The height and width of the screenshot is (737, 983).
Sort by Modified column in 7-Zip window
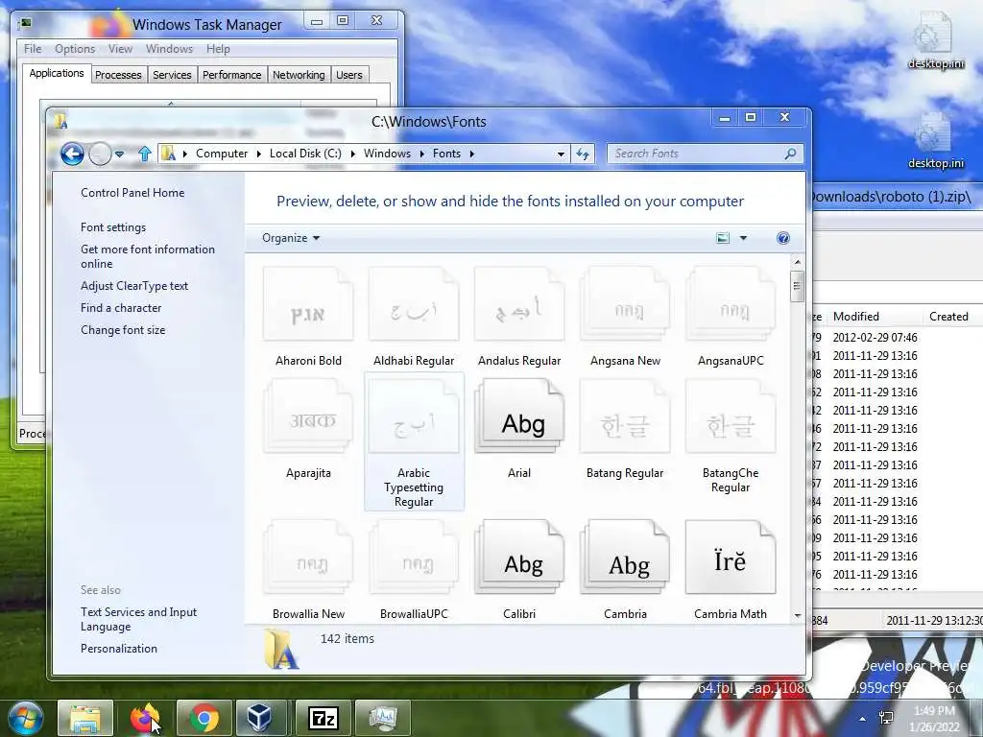point(855,317)
